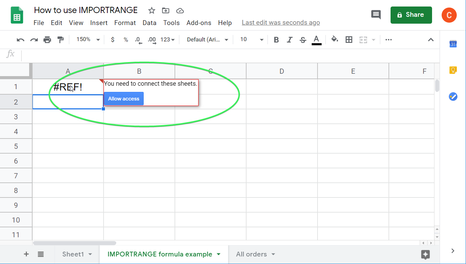
Task: Open the text color picker
Action: coord(316,40)
